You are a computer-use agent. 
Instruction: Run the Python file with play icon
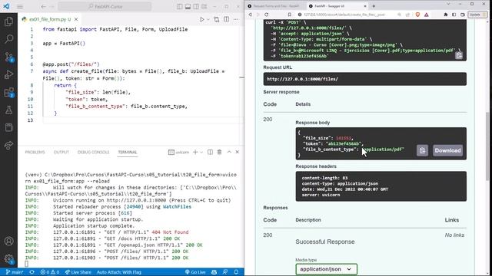coord(201,19)
